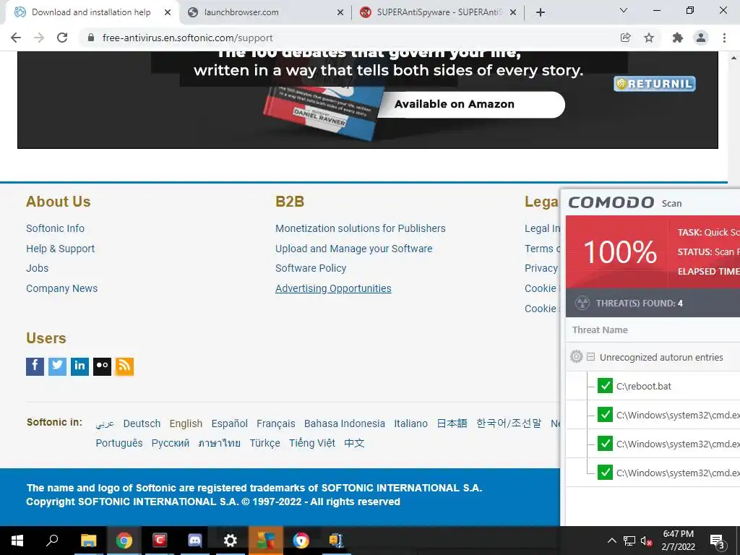Open Comodo from the taskbar
Viewport: 740px width, 555px height.
tap(160, 540)
